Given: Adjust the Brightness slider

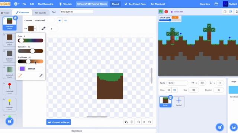Looking at the screenshot, I should coord(30,61).
